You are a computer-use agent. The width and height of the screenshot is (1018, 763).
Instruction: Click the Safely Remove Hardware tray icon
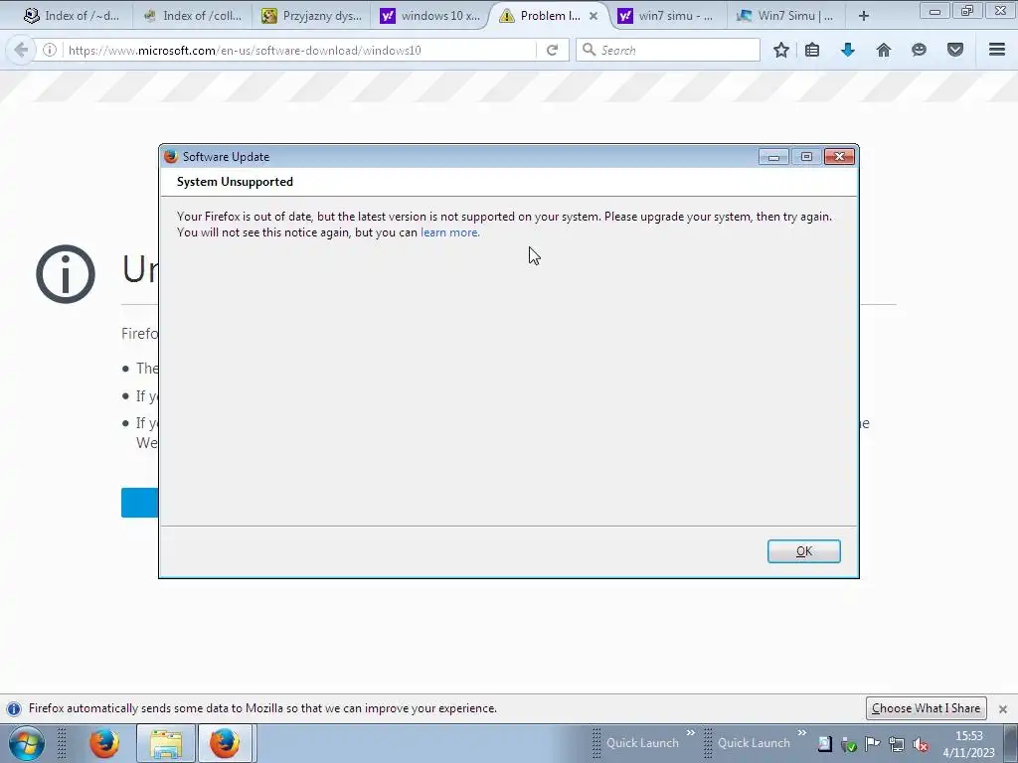(849, 745)
